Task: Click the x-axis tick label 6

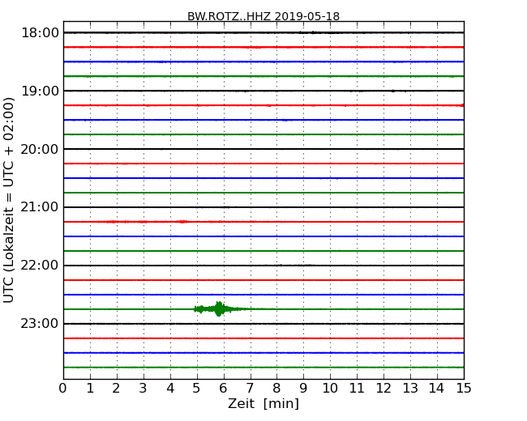Action: tap(223, 389)
